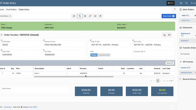Go to first page of the grid
The height and width of the screenshot is (110, 196).
pos(151,81)
